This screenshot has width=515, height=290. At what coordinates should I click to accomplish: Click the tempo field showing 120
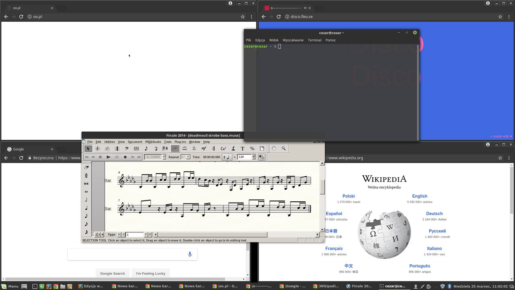point(245,157)
